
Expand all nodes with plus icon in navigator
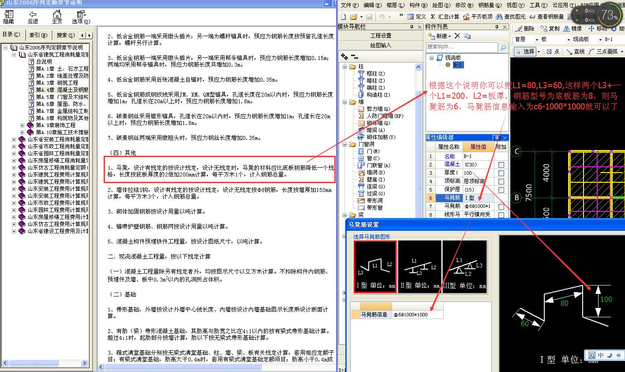345,57
